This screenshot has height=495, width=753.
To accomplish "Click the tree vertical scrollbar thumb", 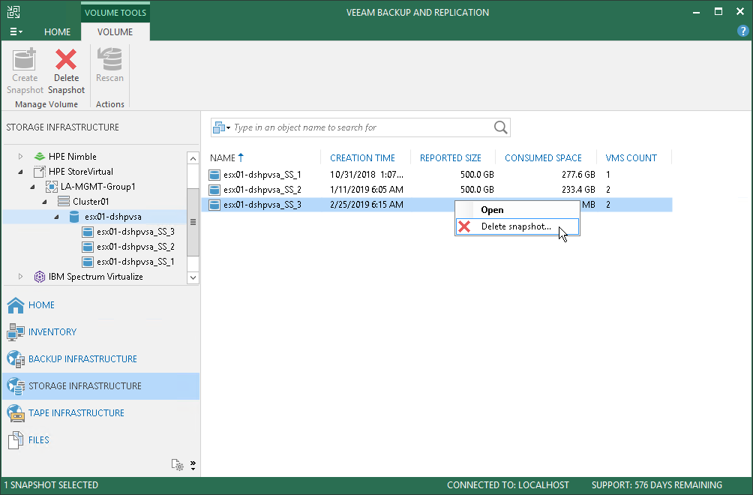I will coord(193,222).
